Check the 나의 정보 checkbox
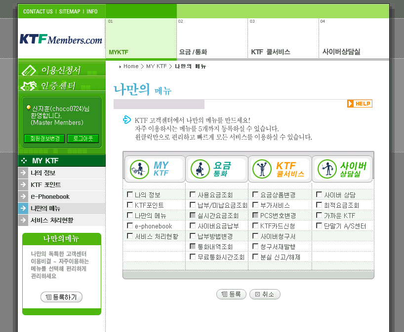 coord(130,194)
